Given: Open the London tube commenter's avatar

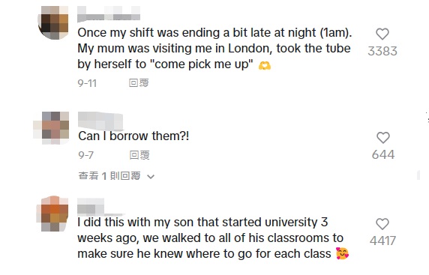Looking at the screenshot, I should (53, 22).
